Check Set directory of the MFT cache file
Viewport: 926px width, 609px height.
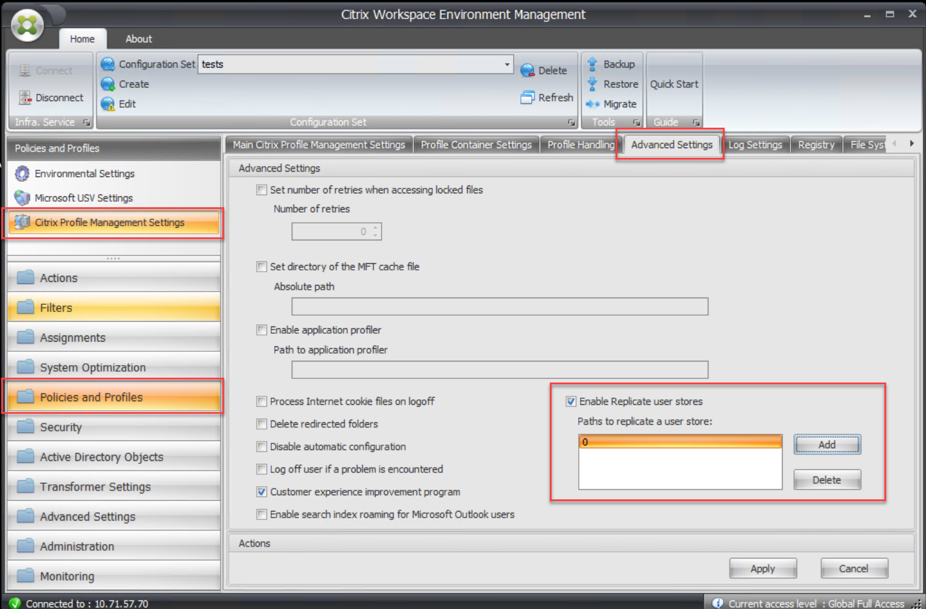[262, 266]
